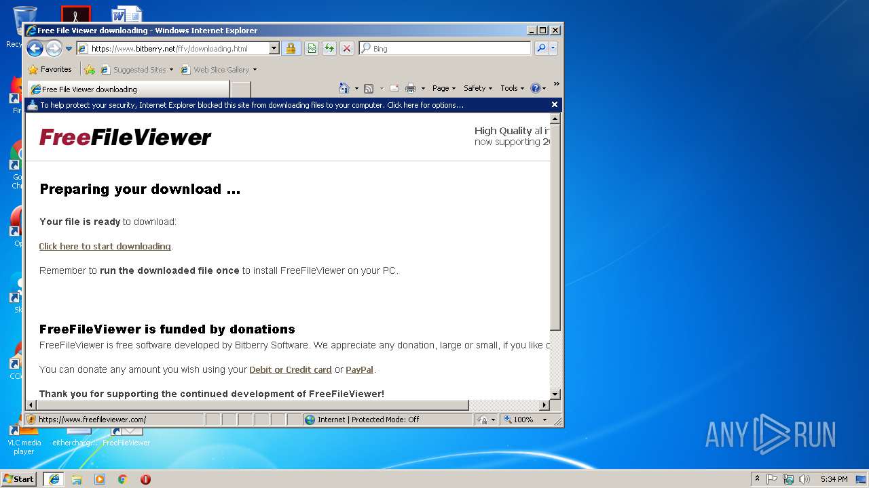The image size is (869, 488).
Task: Open a new blank tab
Action: coord(241,89)
